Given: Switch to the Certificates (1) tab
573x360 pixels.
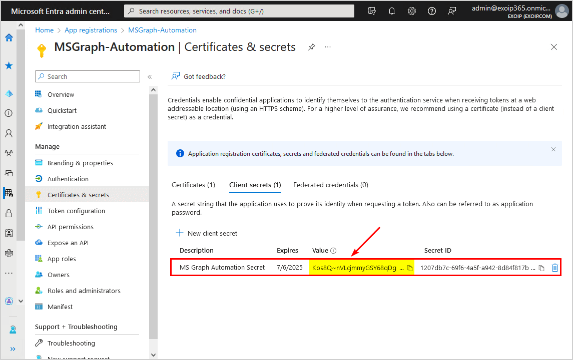Looking at the screenshot, I should 193,185.
